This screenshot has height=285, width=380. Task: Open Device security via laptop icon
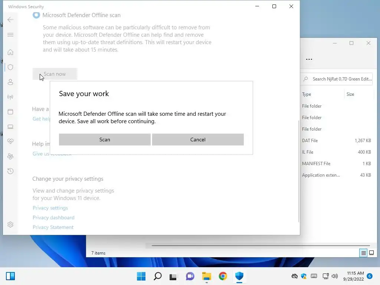[10, 127]
